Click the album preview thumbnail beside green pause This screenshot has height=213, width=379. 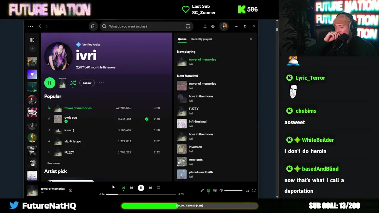pyautogui.click(x=62, y=83)
